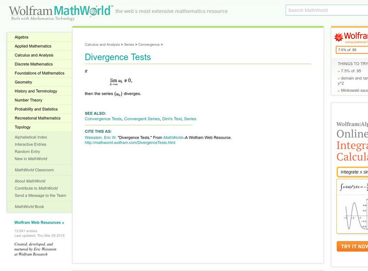Click the '13,641 entries' text

click(x=26, y=231)
